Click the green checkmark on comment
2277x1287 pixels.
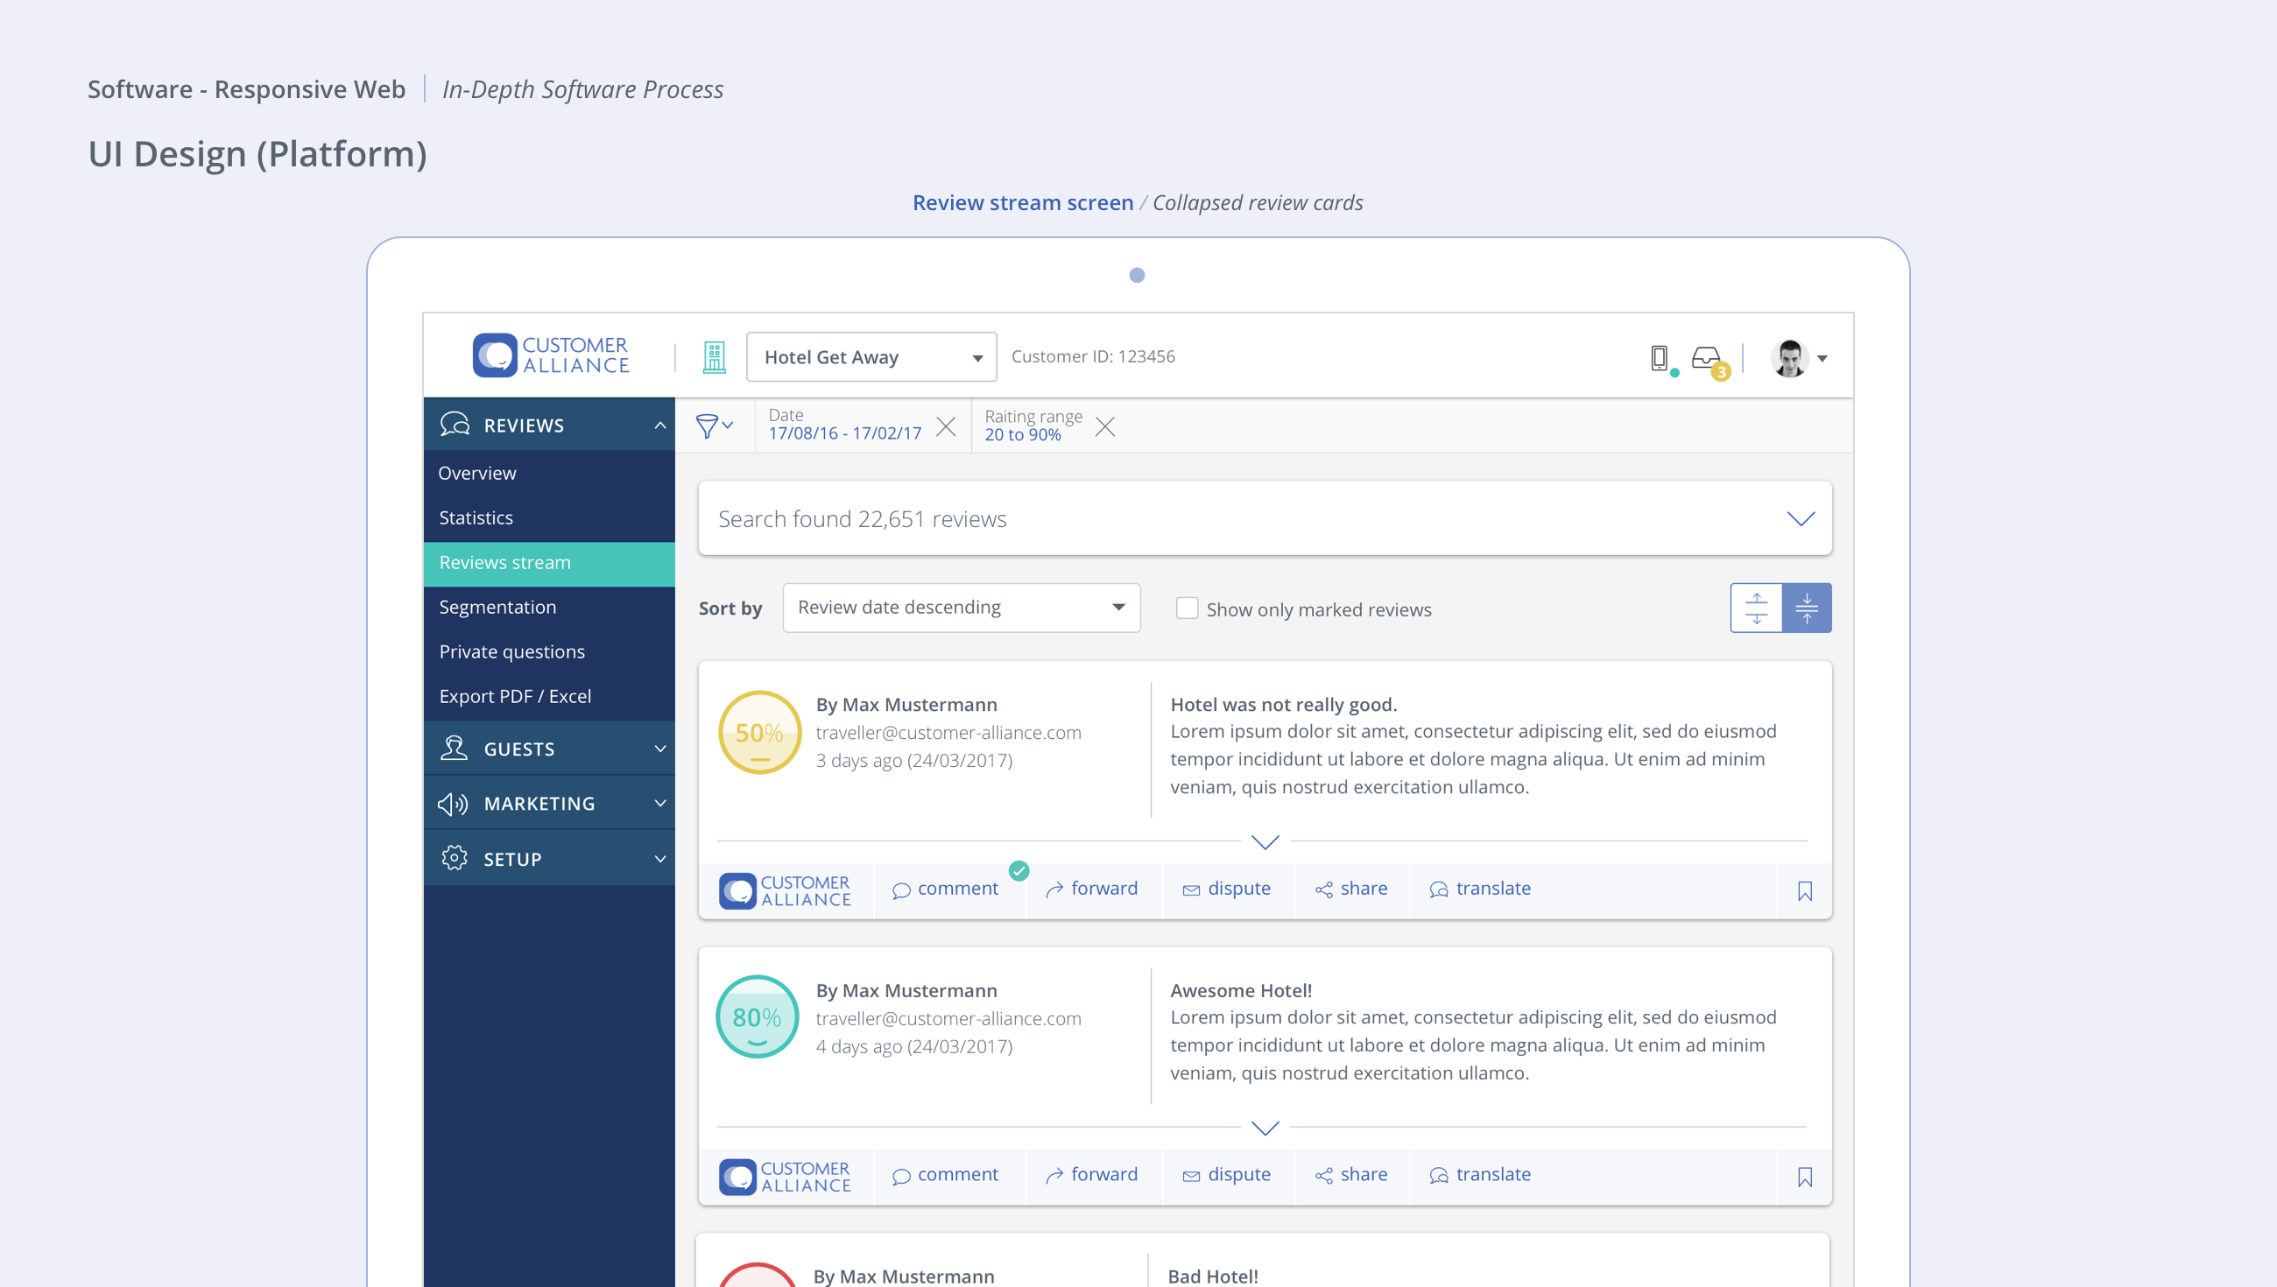pyautogui.click(x=1019, y=870)
